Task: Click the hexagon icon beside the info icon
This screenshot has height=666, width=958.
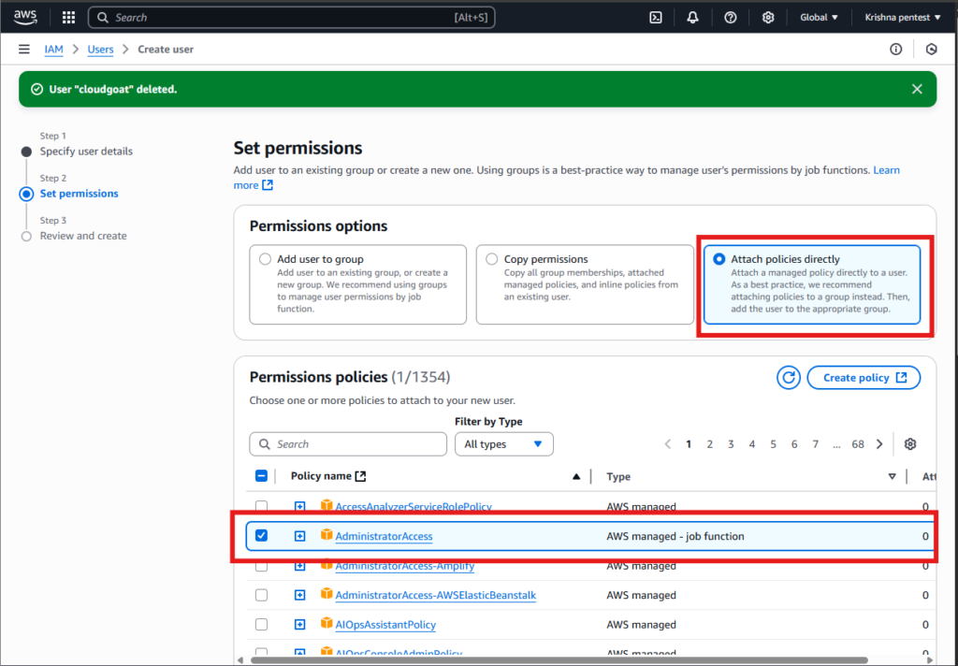Action: pyautogui.click(x=931, y=49)
